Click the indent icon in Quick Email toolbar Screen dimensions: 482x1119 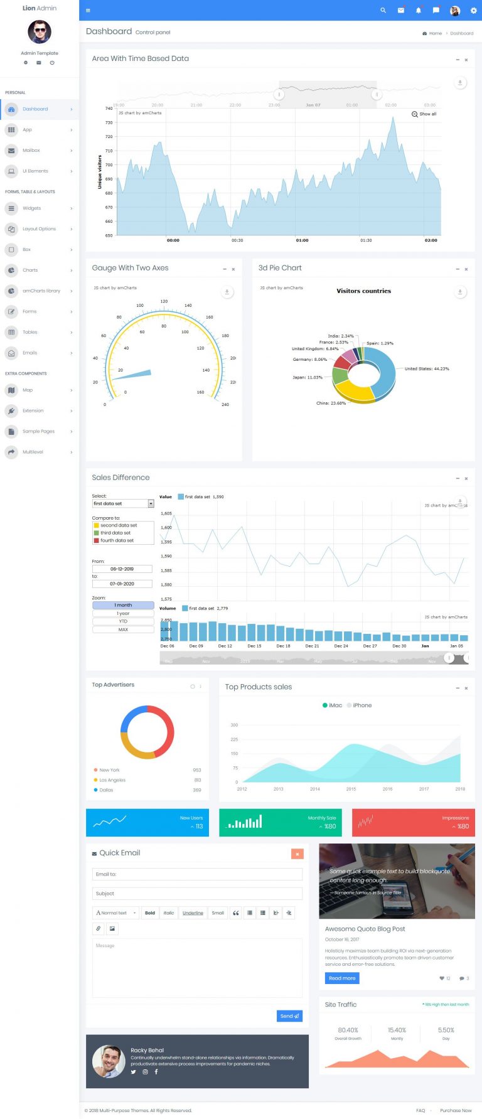point(289,913)
